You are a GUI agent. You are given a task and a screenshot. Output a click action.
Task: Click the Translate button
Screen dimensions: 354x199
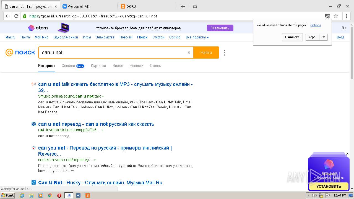[x=292, y=37]
